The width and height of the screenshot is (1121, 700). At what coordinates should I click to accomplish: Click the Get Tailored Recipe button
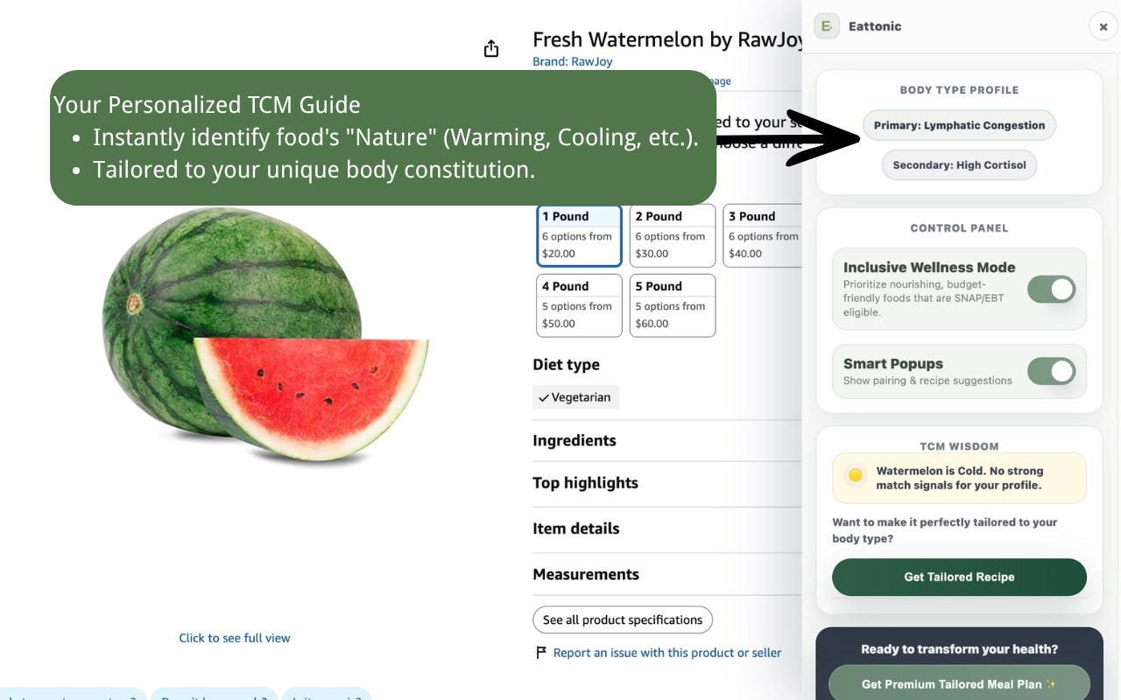click(x=959, y=577)
